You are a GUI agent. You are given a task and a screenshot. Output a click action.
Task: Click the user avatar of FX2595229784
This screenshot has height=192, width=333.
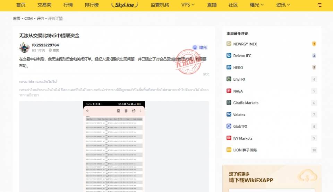click(24, 47)
